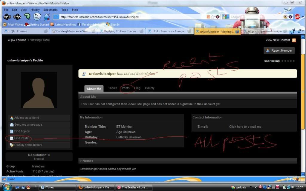Select the Posts profile tab
The height and width of the screenshot is (191, 306).
[126, 88]
